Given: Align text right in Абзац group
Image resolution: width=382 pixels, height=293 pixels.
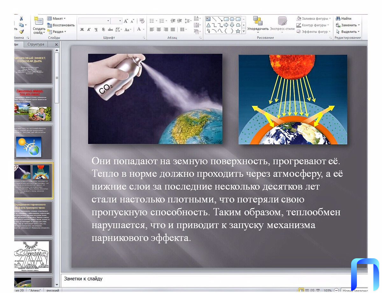Looking at the screenshot, I should click(166, 29).
